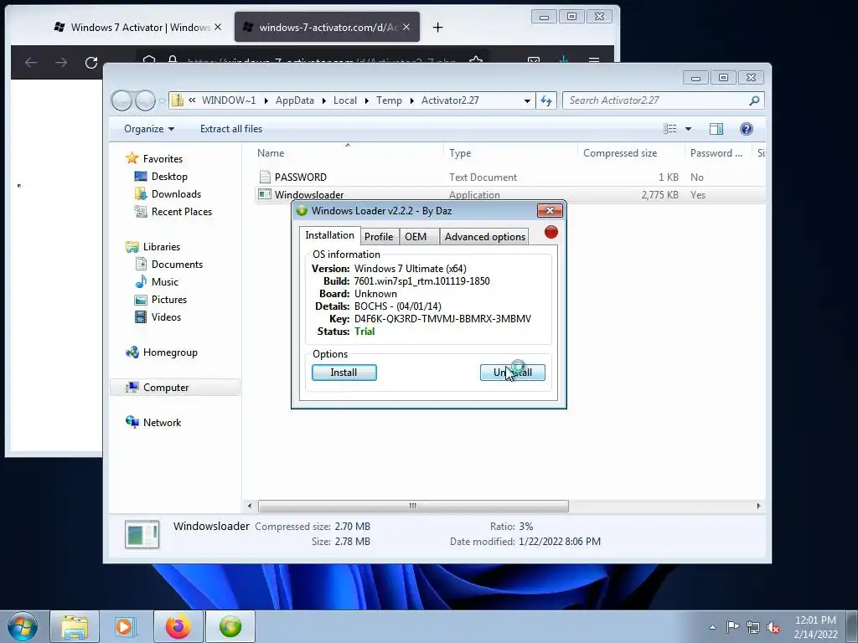Click the muted volume tray icon
This screenshot has height=643, width=858.
click(x=773, y=627)
